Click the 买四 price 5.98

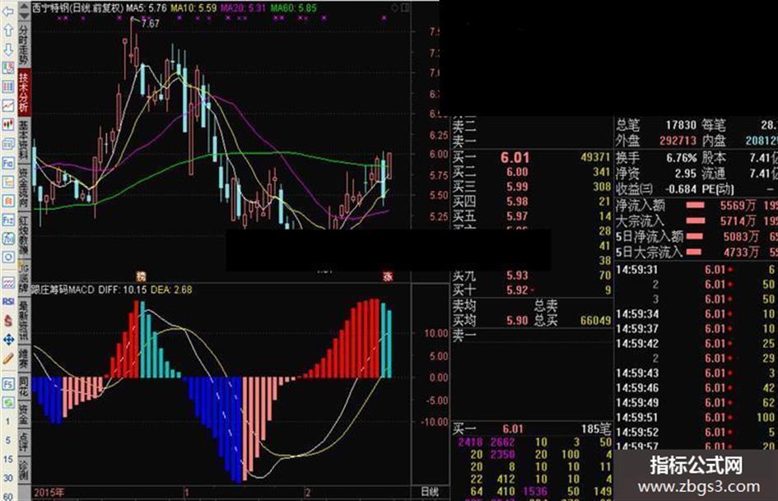tap(517, 202)
